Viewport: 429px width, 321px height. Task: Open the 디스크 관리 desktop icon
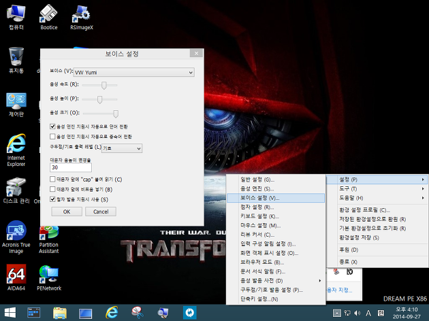[16, 190]
